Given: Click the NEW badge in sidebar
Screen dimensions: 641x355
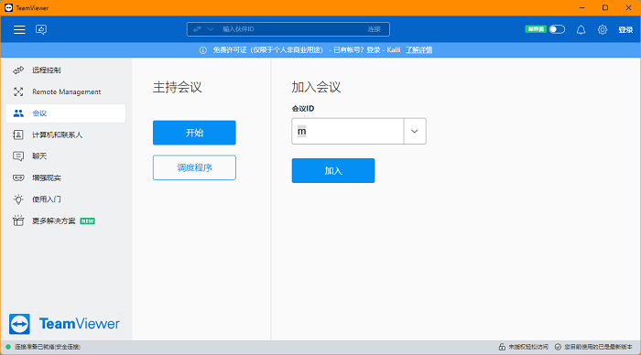Looking at the screenshot, I should pyautogui.click(x=88, y=221).
